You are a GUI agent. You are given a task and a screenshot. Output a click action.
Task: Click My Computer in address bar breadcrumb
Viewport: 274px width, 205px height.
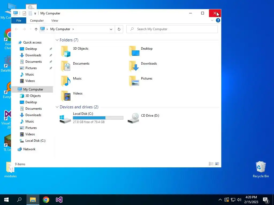60,29
